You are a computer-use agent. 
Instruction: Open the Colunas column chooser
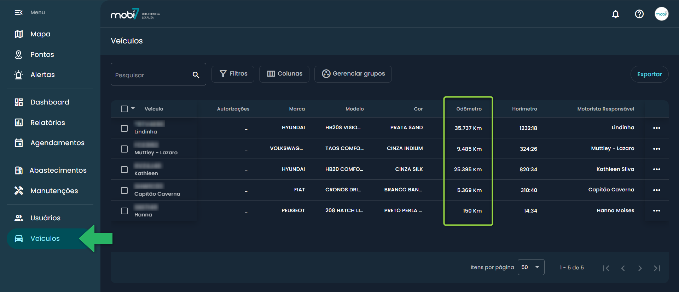(284, 74)
